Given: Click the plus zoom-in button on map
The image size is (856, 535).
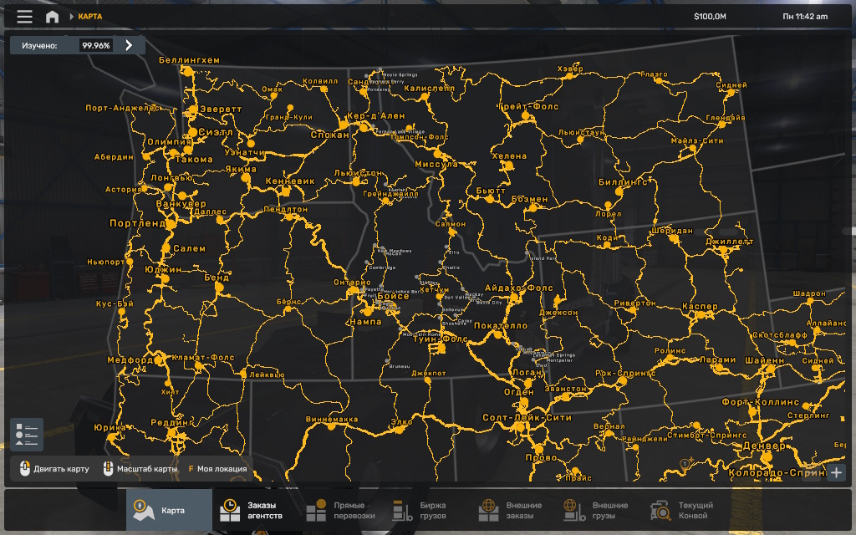Looking at the screenshot, I should pos(836,473).
